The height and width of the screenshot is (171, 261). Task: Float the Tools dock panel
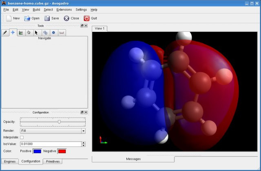(x=82, y=26)
